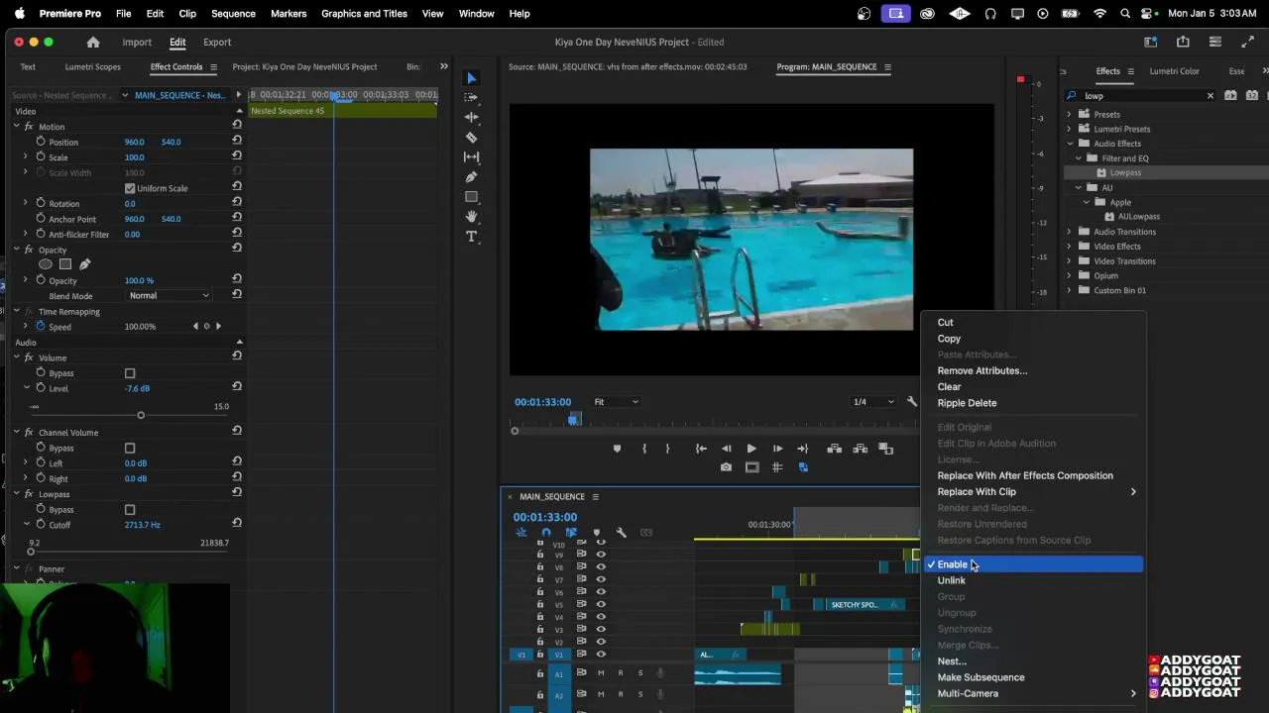Open timeline display settings wrench
Viewport: 1269px width, 713px height.
point(621,533)
